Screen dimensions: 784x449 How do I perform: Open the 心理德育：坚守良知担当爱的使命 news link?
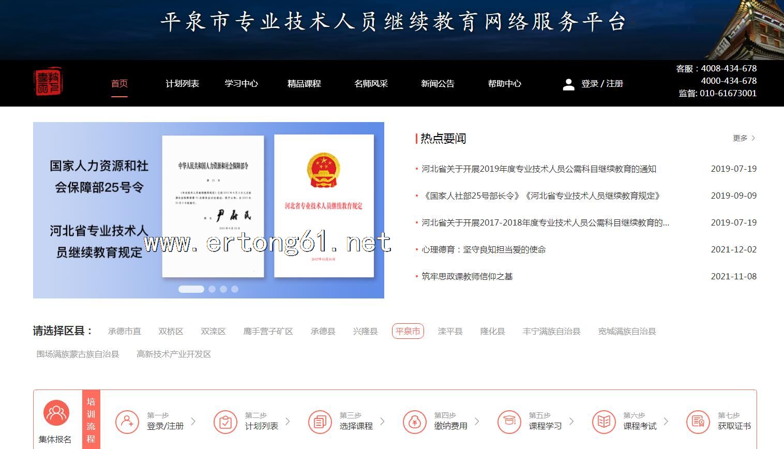(x=484, y=250)
